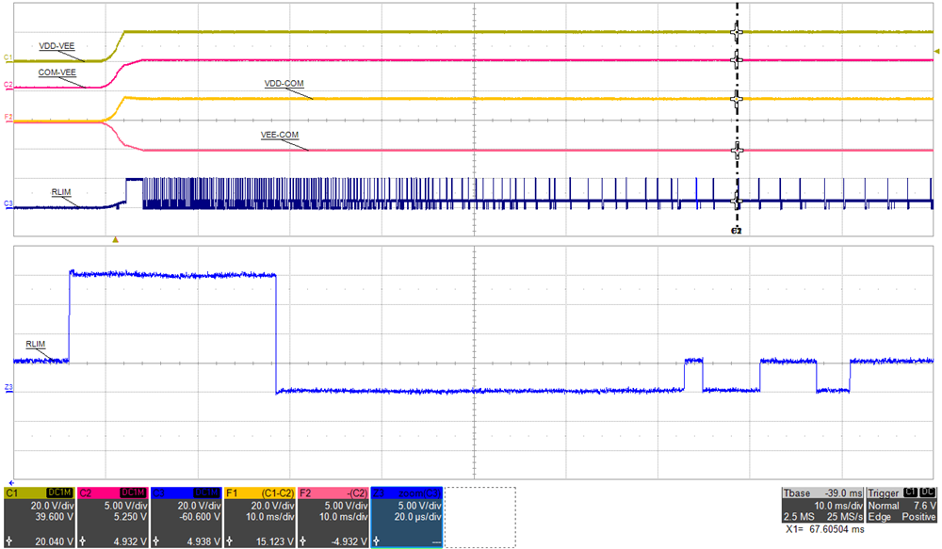Click the DC1M coupling badge on C3
Image resolution: width=942 pixels, height=549 pixels.
pos(209,492)
